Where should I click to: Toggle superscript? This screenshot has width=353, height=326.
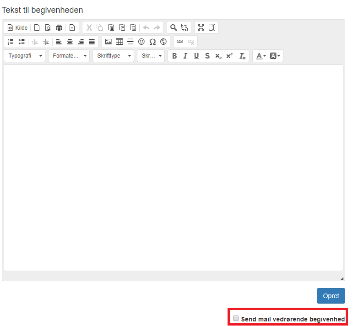229,56
